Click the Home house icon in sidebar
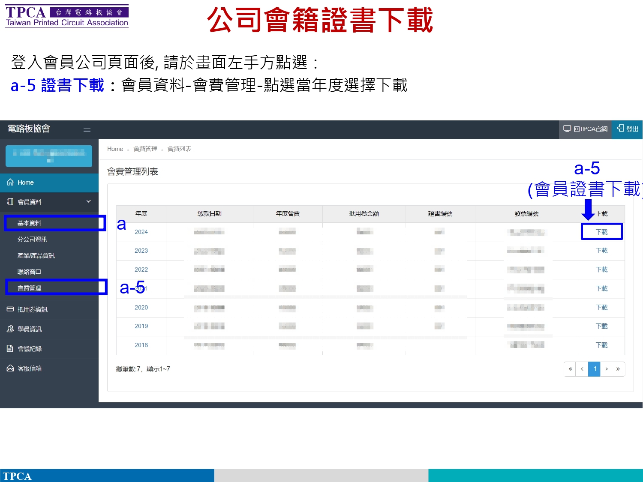Screen dimensions: 643x482 pos(10,182)
